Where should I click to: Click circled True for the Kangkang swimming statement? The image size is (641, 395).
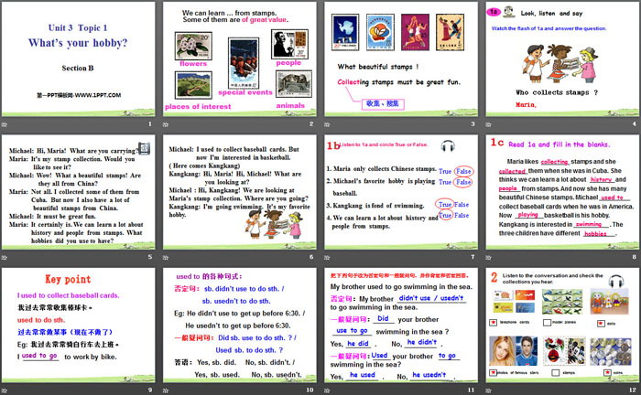point(444,205)
